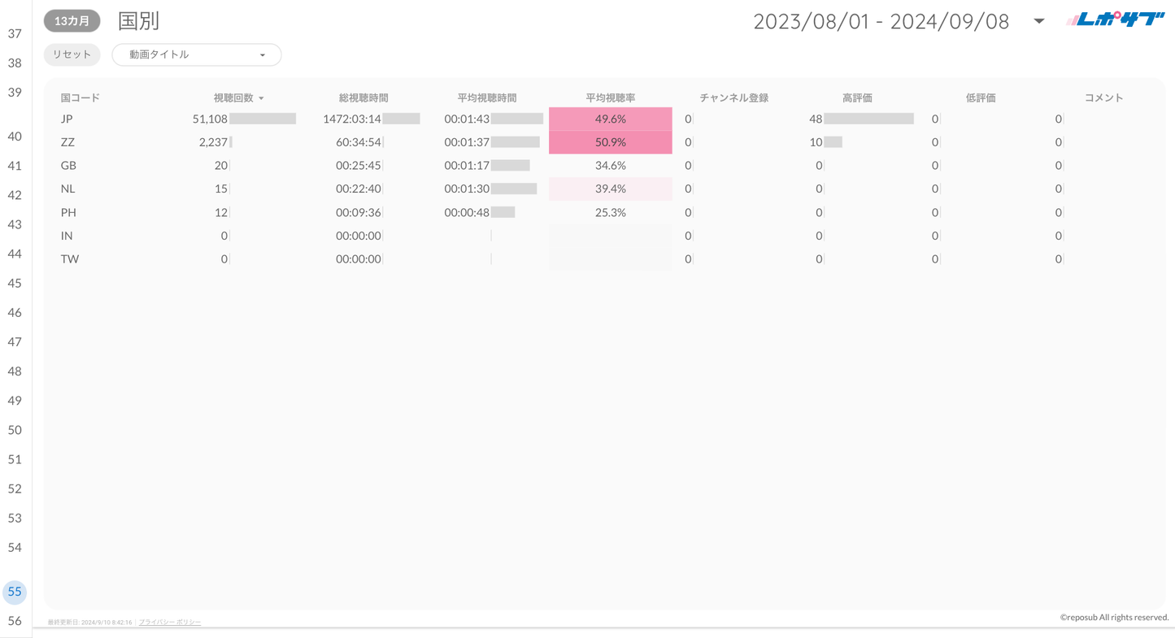Open the 動画タイトル dropdown filter

pos(197,54)
